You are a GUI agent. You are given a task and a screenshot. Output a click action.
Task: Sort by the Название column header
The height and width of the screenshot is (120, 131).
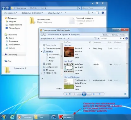coord(97,42)
